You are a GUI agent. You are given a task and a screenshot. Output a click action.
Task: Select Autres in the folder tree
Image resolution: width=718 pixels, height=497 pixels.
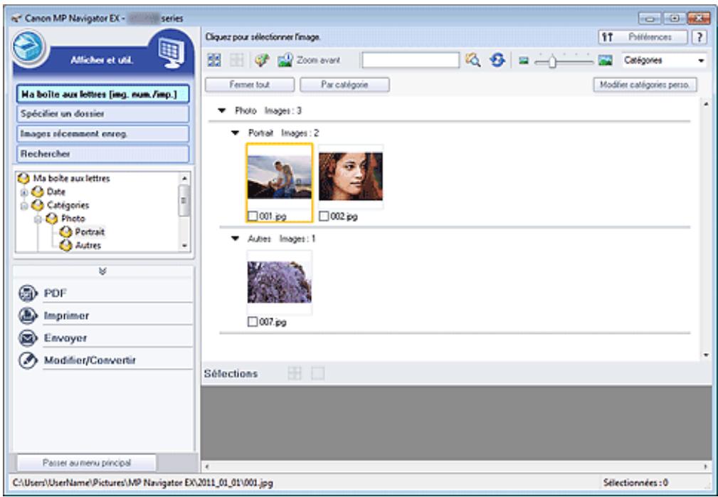click(88, 246)
